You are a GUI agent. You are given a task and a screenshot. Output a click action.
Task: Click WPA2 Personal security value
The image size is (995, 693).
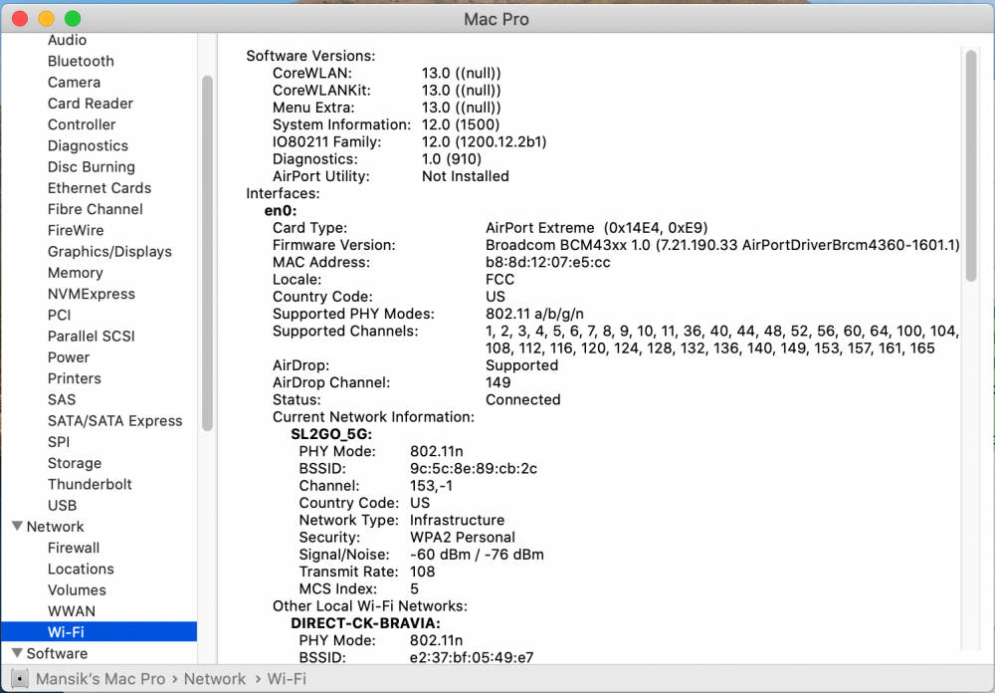coord(463,538)
